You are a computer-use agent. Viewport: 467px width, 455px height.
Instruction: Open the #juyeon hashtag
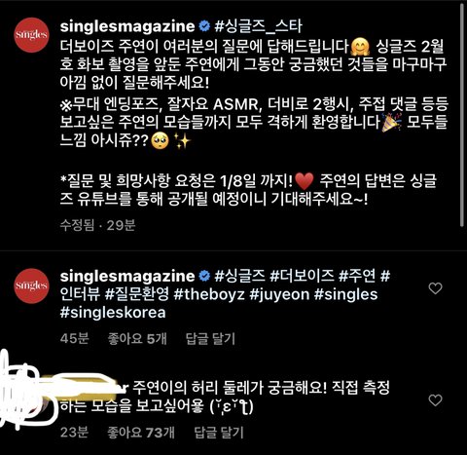coord(279,295)
